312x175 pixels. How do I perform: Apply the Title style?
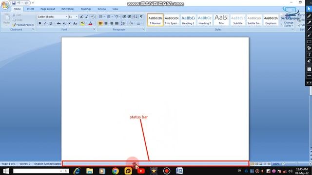point(221,20)
